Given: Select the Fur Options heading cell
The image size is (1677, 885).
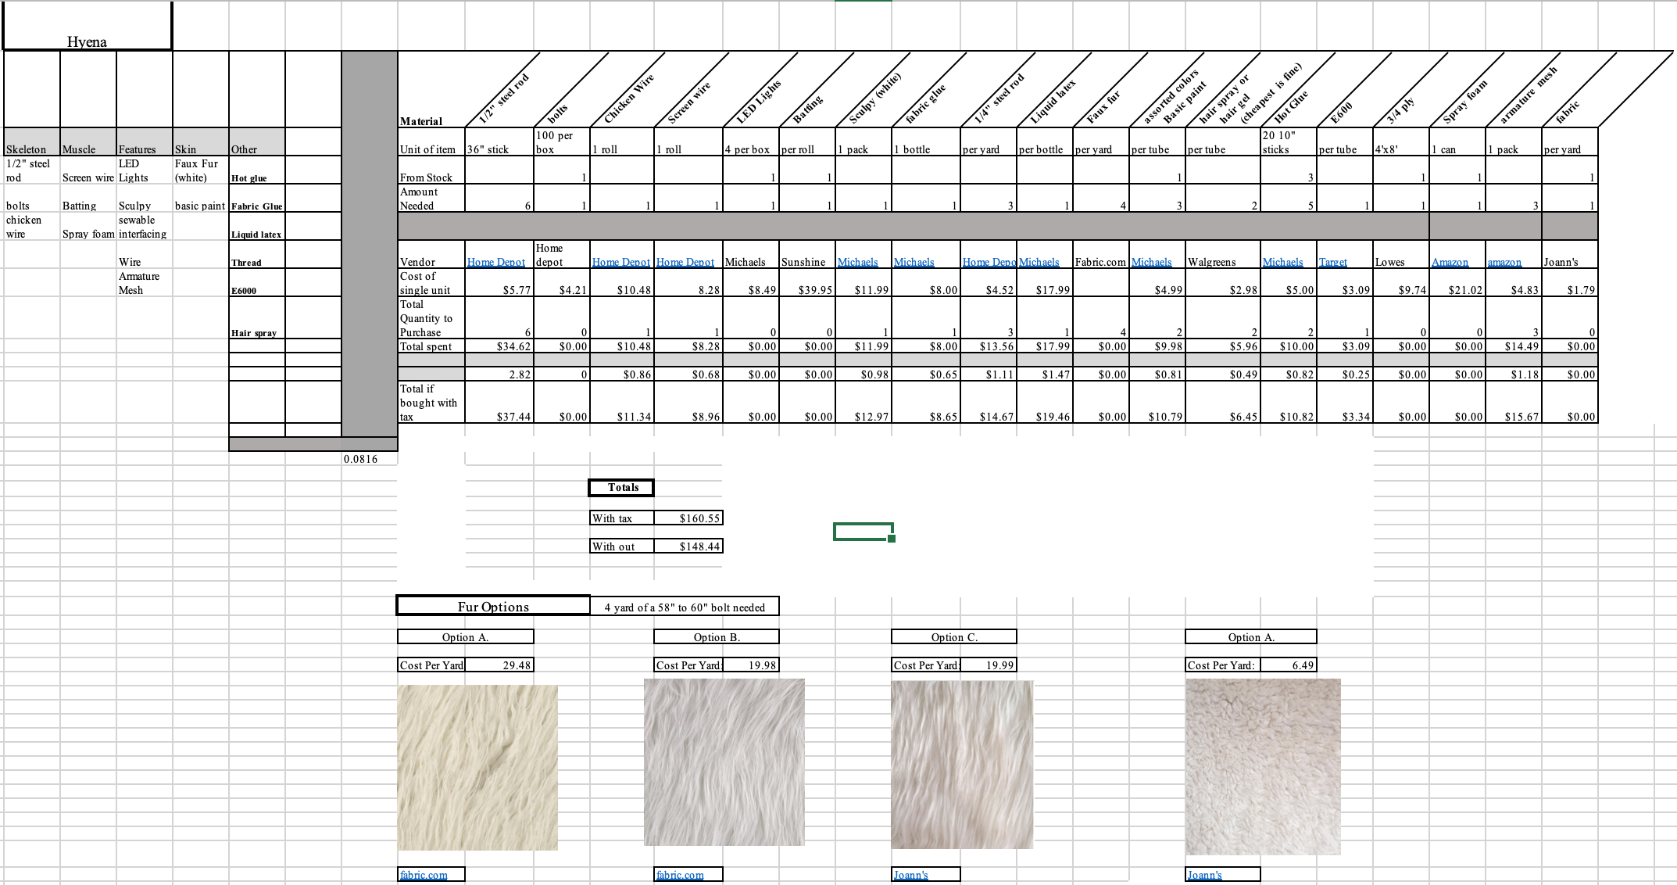Looking at the screenshot, I should click(493, 606).
